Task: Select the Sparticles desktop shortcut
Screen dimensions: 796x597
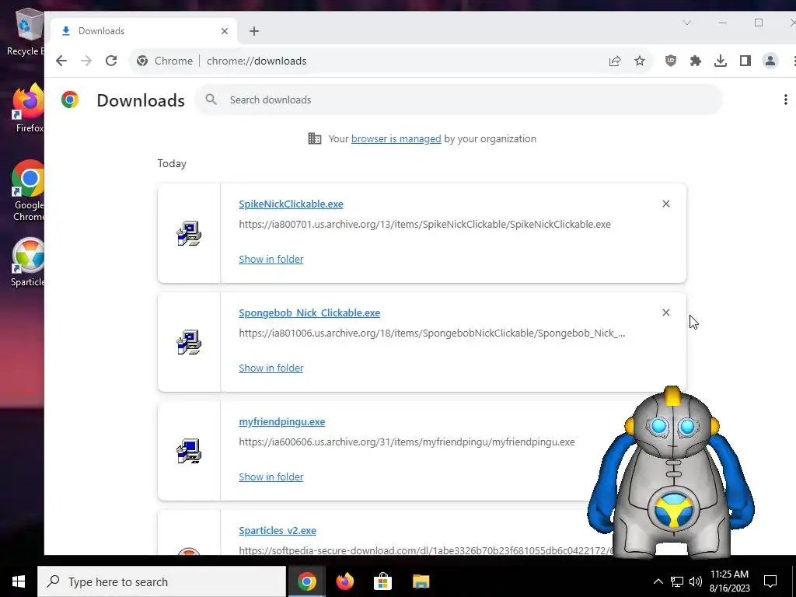Action: pos(28,263)
